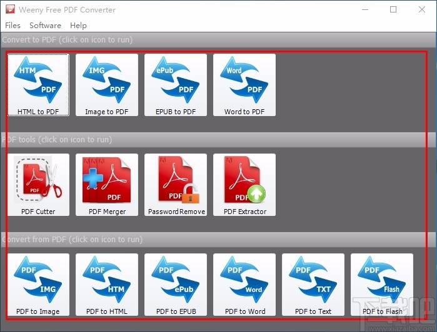
Task: Start the EPUB to PDF converter
Action: (x=176, y=85)
